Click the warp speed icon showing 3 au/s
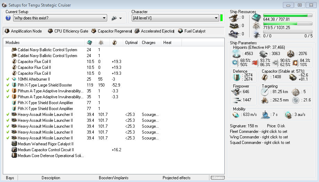This screenshot has height=182, width=319. tap(288, 115)
